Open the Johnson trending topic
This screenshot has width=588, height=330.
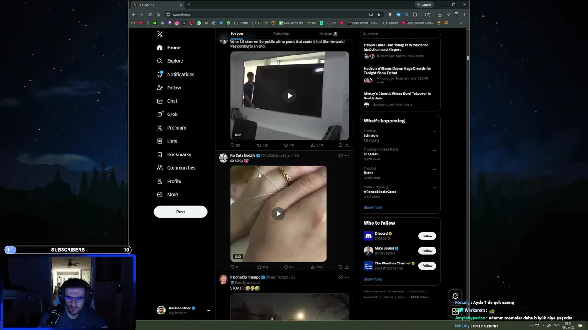371,135
